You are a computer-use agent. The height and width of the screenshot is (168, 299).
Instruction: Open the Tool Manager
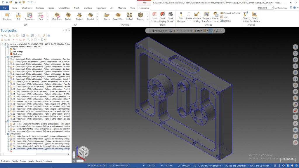click(x=181, y=17)
